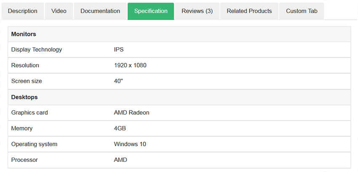Click the Windows 10 value

click(130, 144)
